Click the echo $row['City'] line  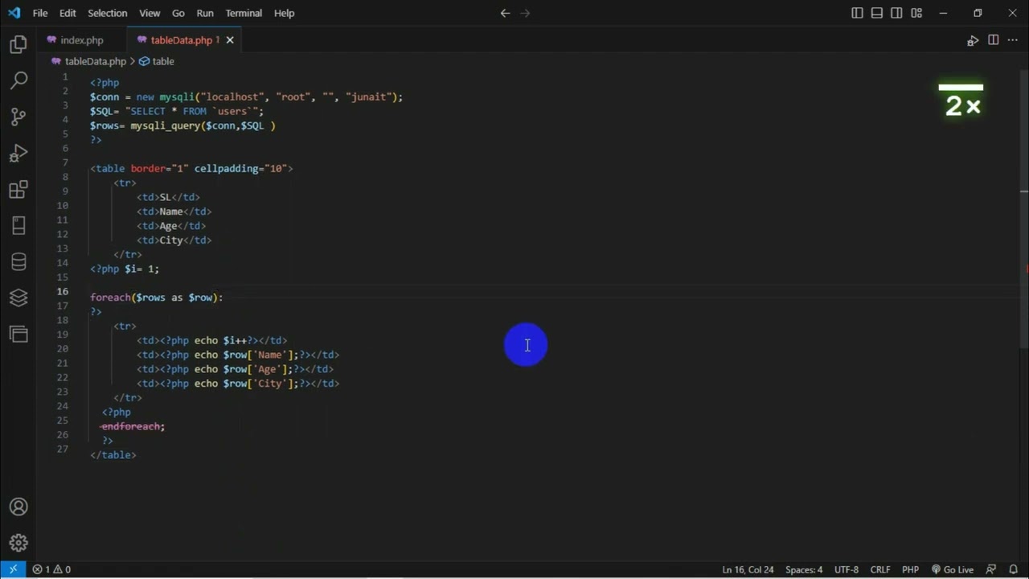pyautogui.click(x=238, y=384)
